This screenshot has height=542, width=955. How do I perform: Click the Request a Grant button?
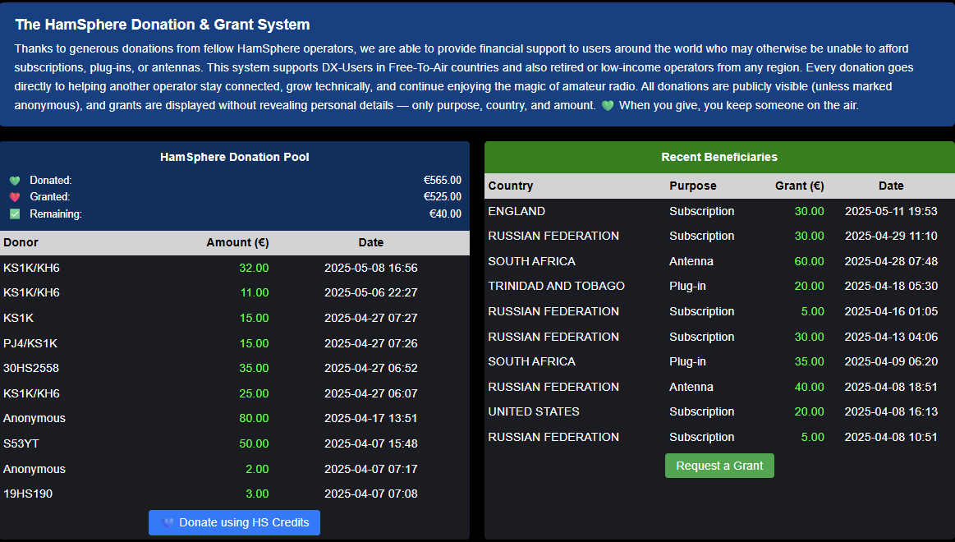[719, 466]
